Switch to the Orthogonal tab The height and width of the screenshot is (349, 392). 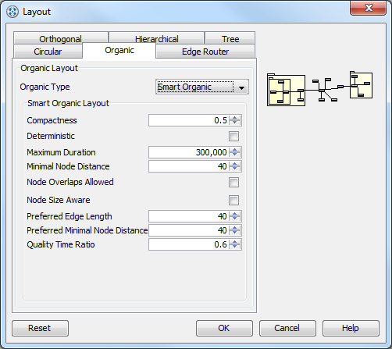click(60, 38)
